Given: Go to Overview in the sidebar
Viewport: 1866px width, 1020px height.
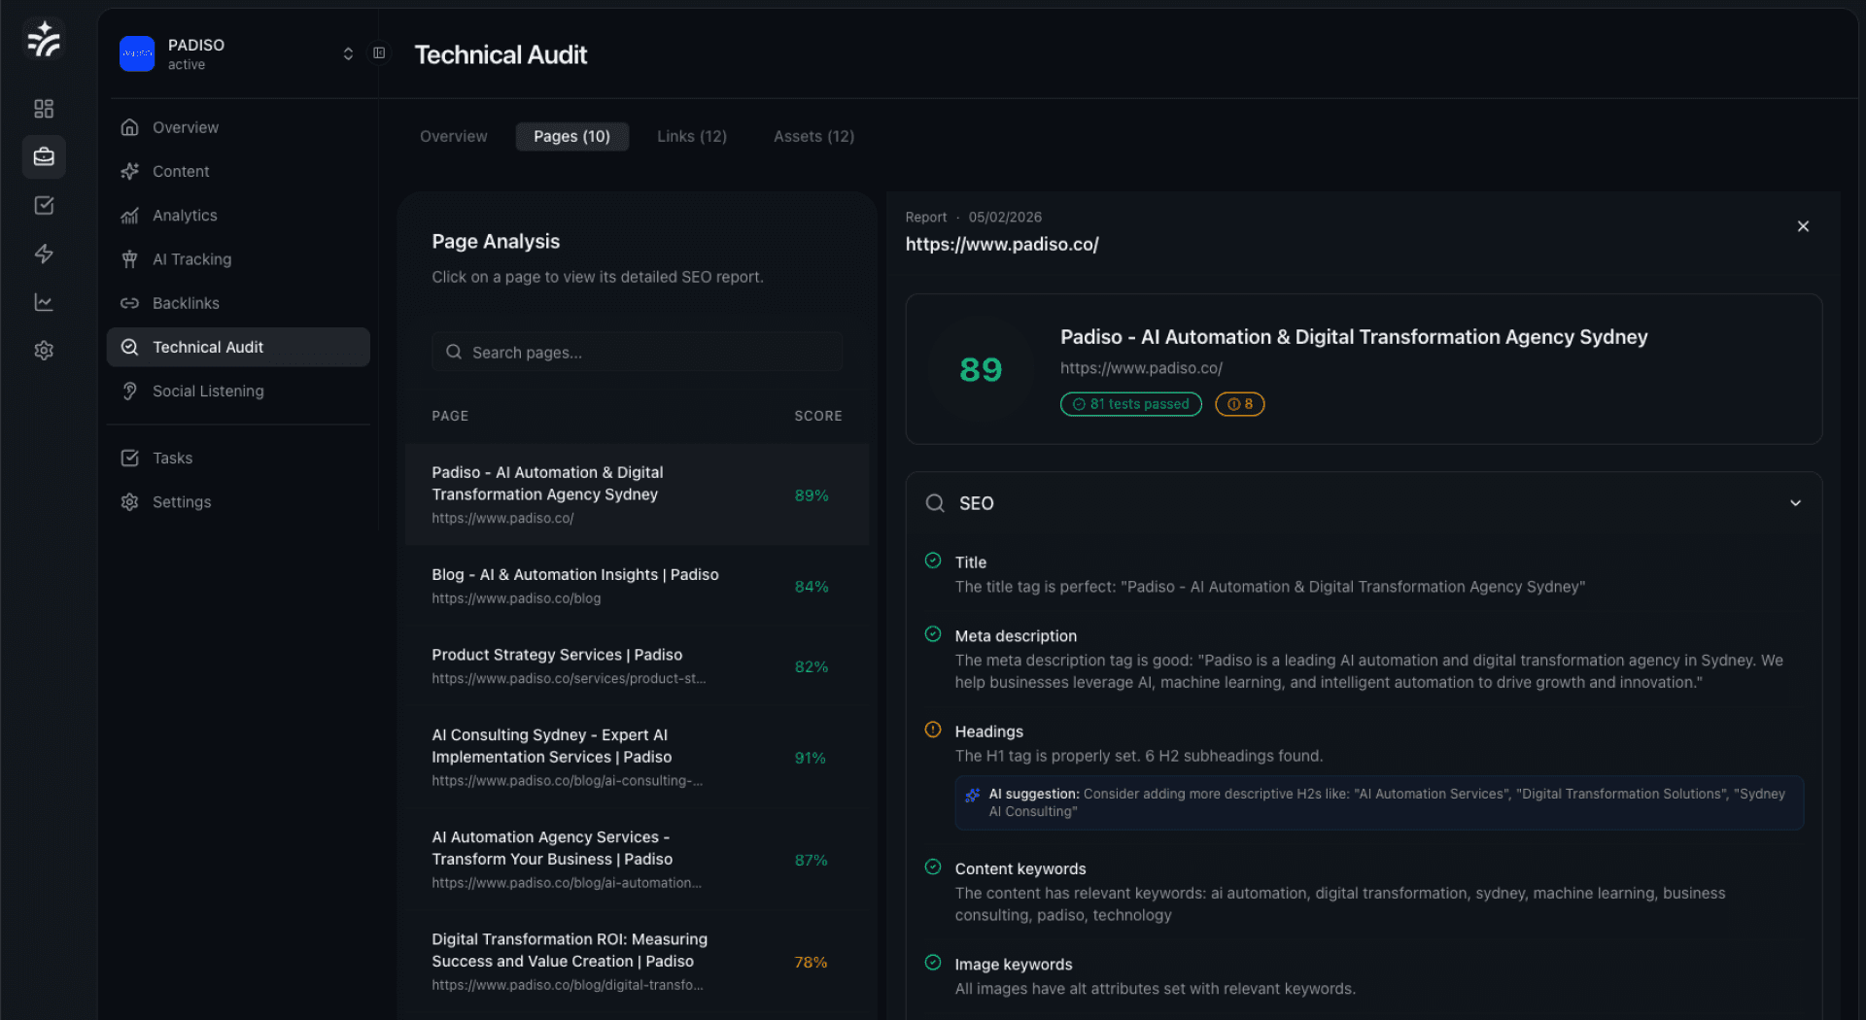Looking at the screenshot, I should [238, 127].
